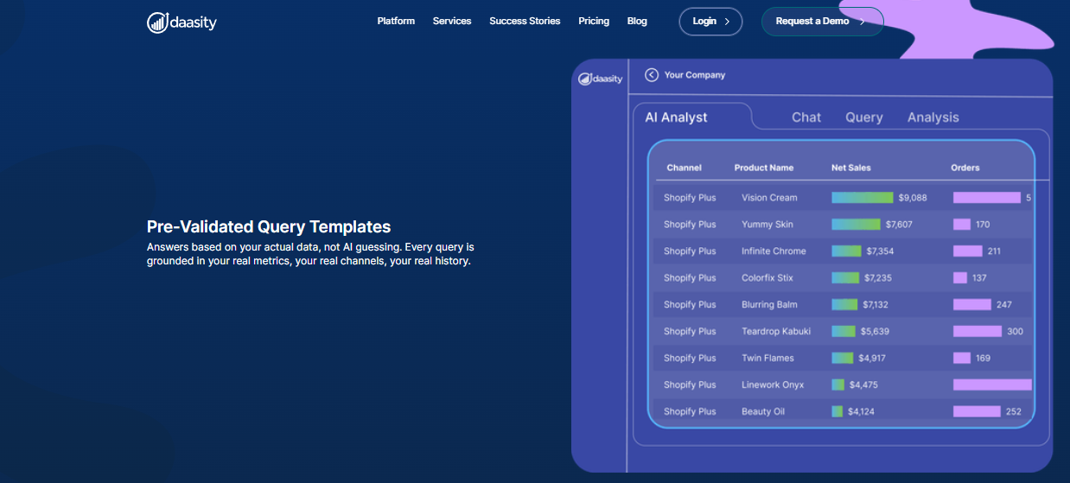Click the Channel column header
This screenshot has height=483, width=1070.
point(685,168)
